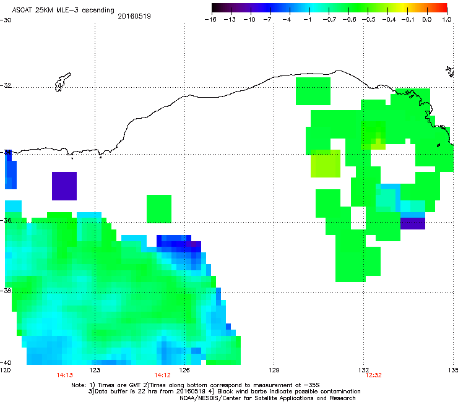Click the color bar scale legend
The image size is (458, 402).
[x=329, y=8]
